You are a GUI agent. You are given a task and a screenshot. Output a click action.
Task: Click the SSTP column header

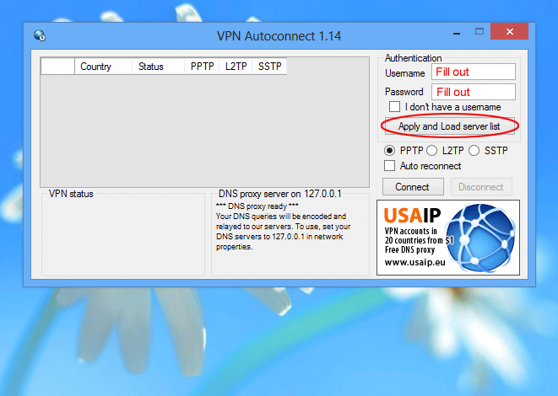coord(269,67)
